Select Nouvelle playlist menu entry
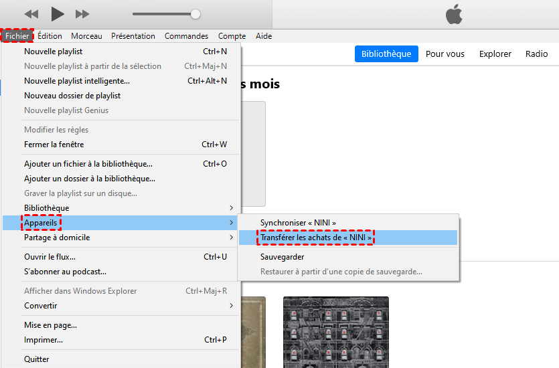The height and width of the screenshot is (368, 559). coord(54,51)
